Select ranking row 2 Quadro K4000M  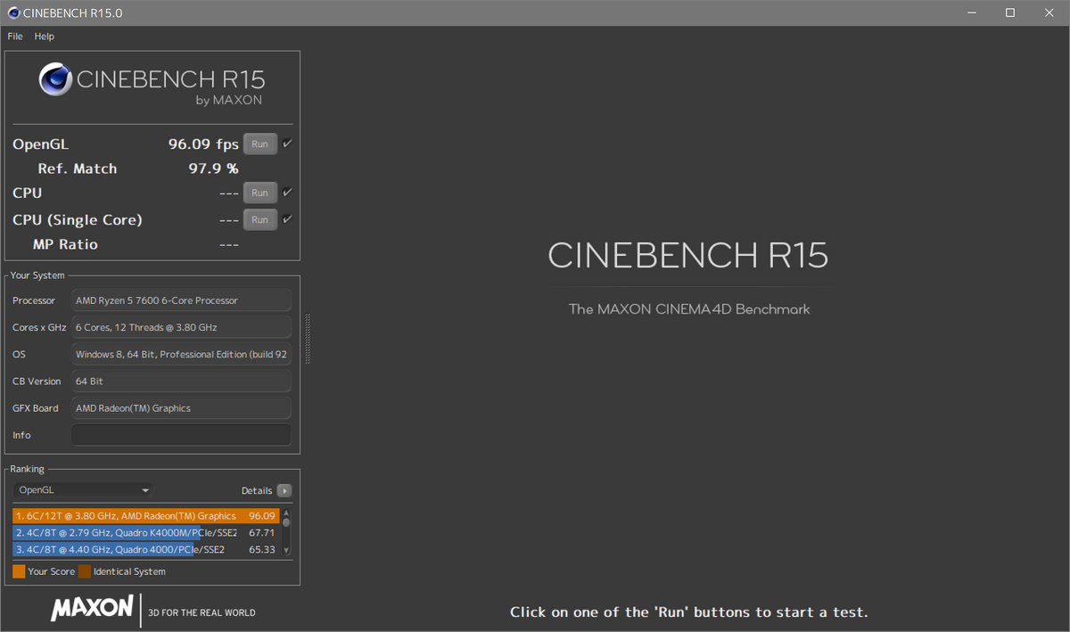pos(146,532)
